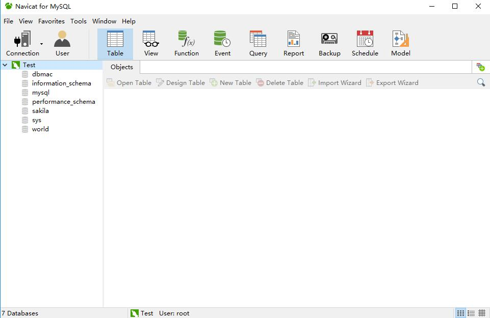
Task: Click the Design Table button
Action: (x=180, y=82)
